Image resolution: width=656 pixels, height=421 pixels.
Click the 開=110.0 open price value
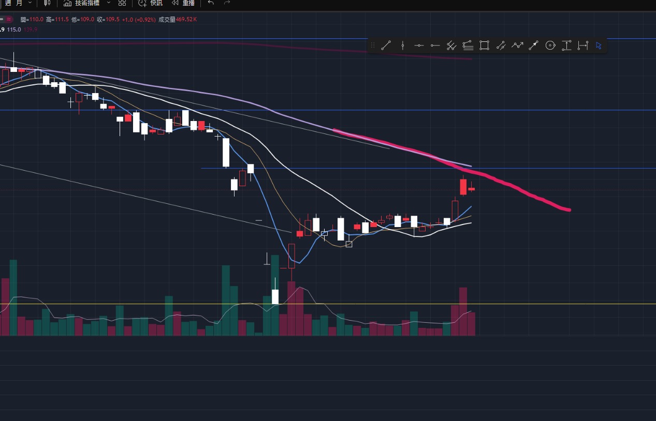pyautogui.click(x=32, y=19)
